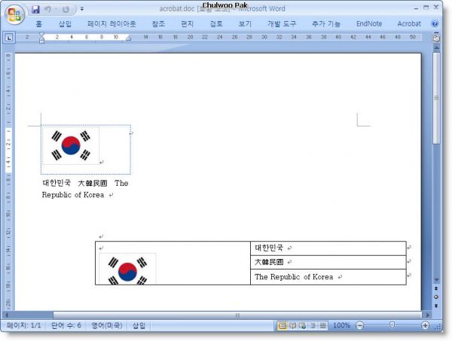This screenshot has height=341, width=452.
Task: Click the right indent marker on ruler
Action: [x=129, y=38]
